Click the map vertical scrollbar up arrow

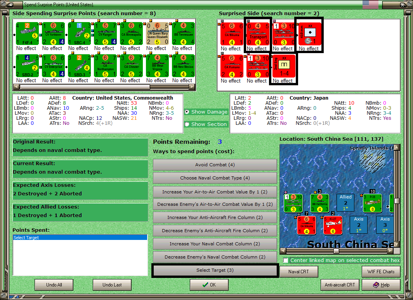pyautogui.click(x=397, y=147)
